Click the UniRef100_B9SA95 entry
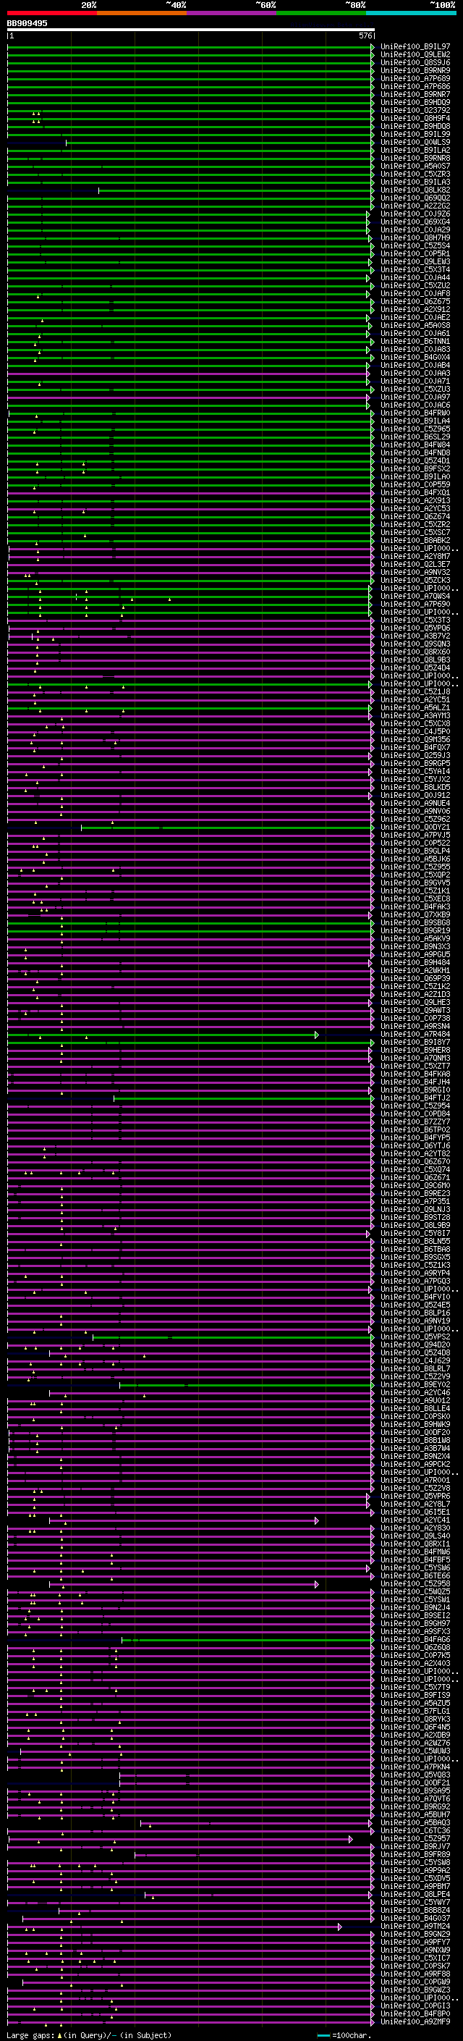The height and width of the screenshot is (2041, 463). coord(415,1790)
